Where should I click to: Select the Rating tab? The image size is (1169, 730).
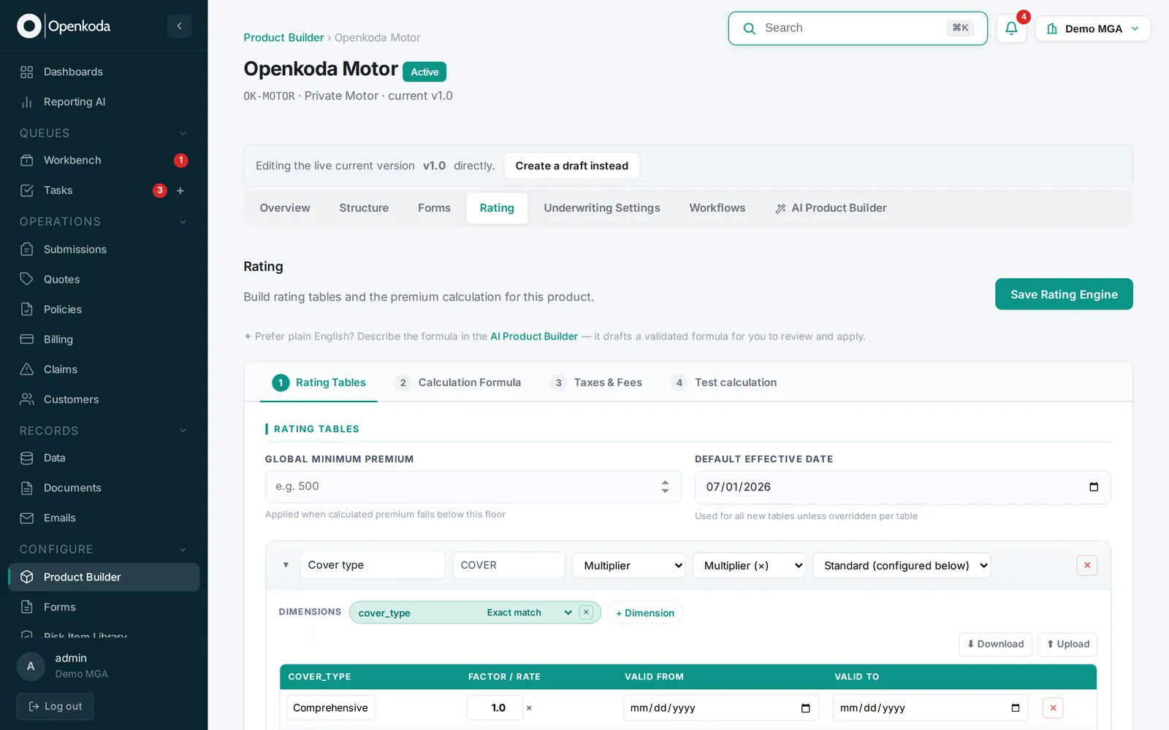click(497, 208)
